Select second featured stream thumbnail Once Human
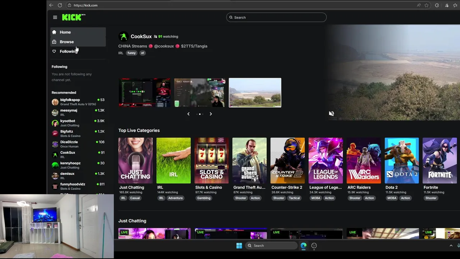The height and width of the screenshot is (259, 460). coord(200,92)
